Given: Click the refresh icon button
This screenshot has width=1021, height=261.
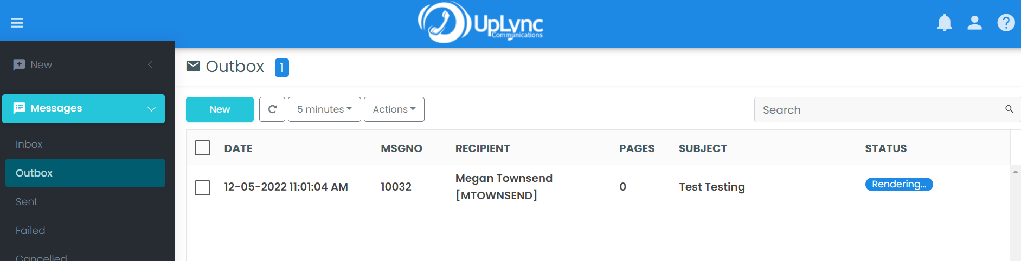Looking at the screenshot, I should [272, 109].
